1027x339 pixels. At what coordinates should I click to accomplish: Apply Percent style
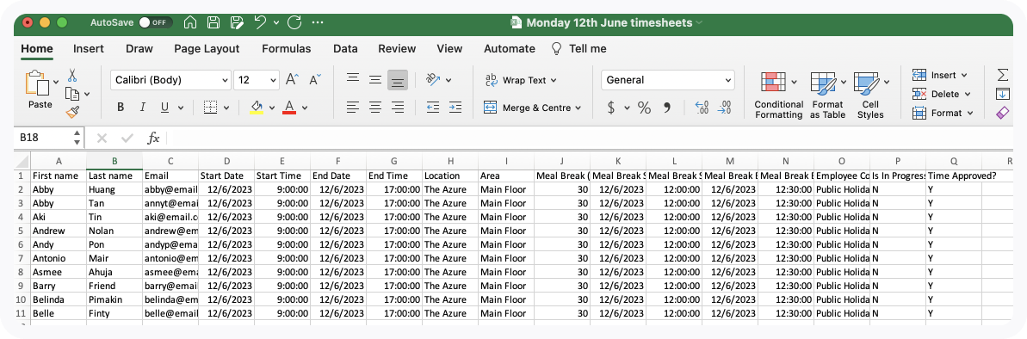click(x=645, y=108)
